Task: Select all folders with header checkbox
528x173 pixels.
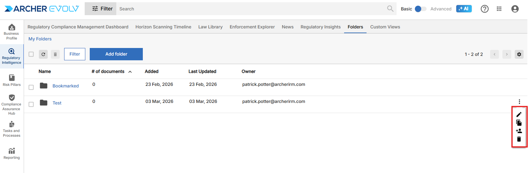Action: [x=31, y=54]
